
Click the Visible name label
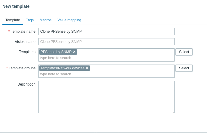click(x=25, y=42)
